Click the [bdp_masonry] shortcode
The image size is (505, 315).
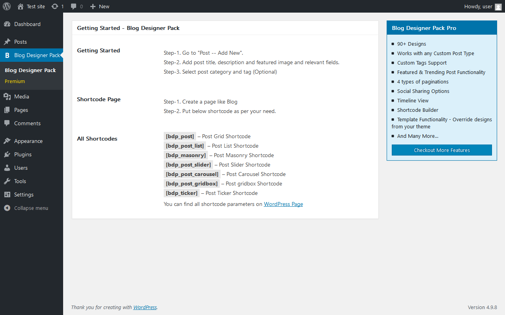pos(186,155)
